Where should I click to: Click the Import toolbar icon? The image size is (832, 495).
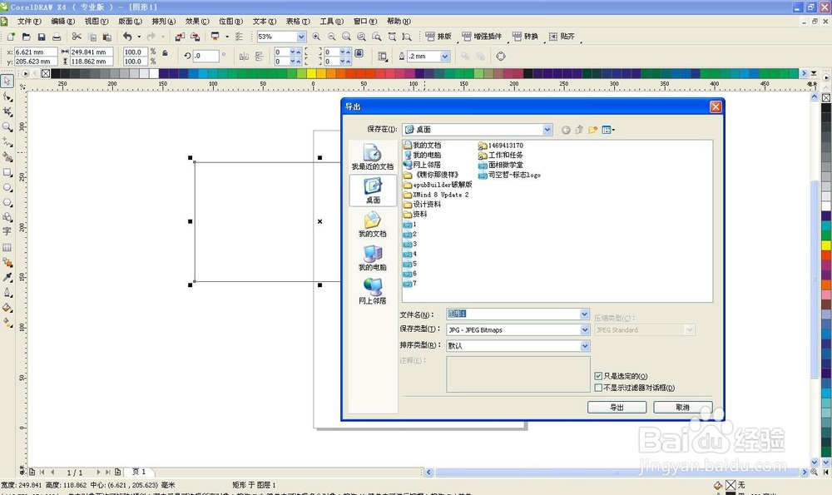(x=180, y=37)
